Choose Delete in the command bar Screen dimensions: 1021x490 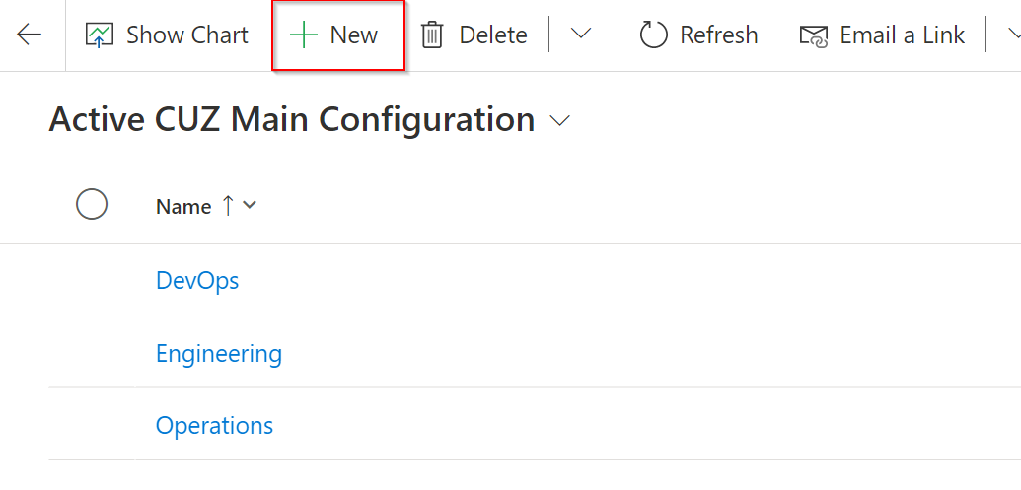492,35
